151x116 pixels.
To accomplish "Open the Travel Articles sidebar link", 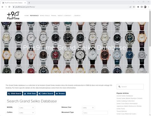I will coord(122,111).
